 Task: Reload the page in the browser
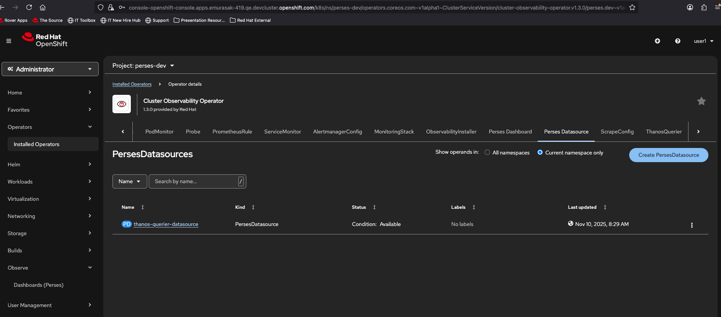tap(29, 7)
